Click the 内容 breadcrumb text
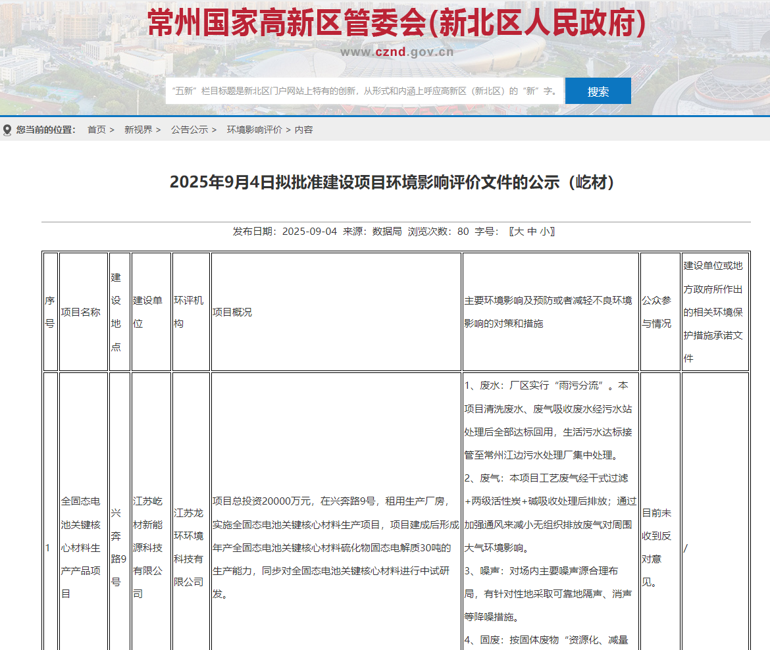The image size is (770, 650). tap(303, 130)
